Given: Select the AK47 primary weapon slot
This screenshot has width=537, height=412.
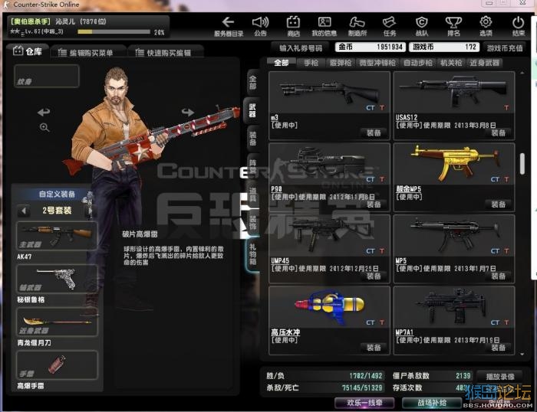Looking at the screenshot, I should (x=57, y=235).
